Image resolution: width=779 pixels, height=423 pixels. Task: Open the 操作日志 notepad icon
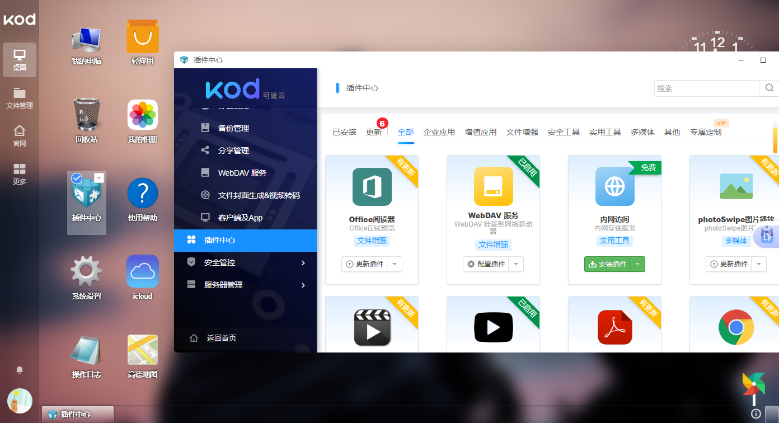[86, 351]
